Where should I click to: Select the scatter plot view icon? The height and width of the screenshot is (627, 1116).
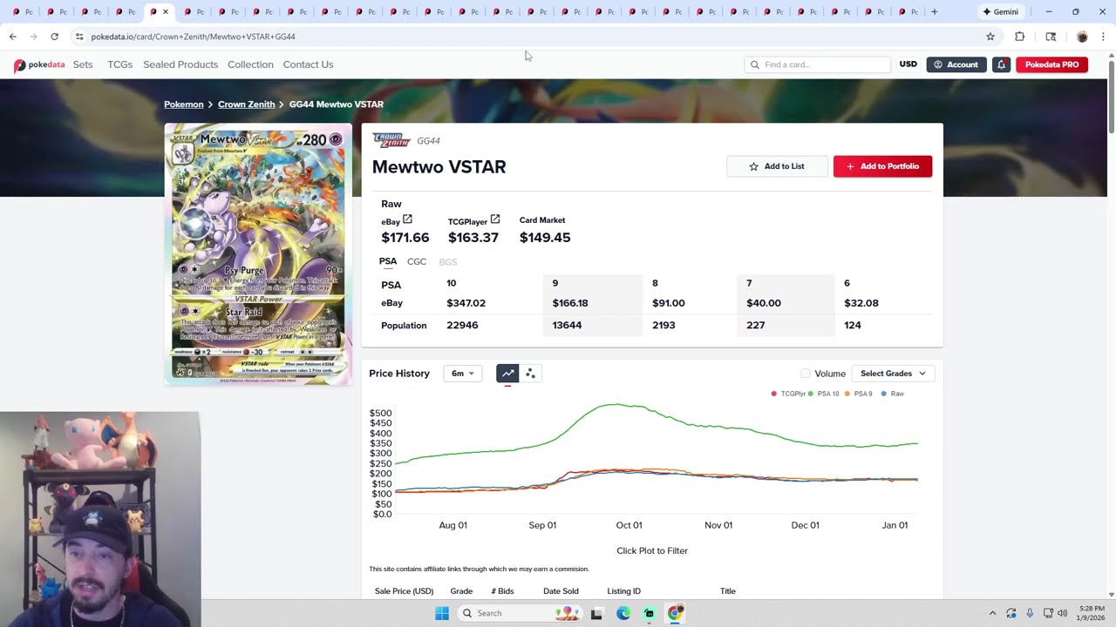(530, 374)
